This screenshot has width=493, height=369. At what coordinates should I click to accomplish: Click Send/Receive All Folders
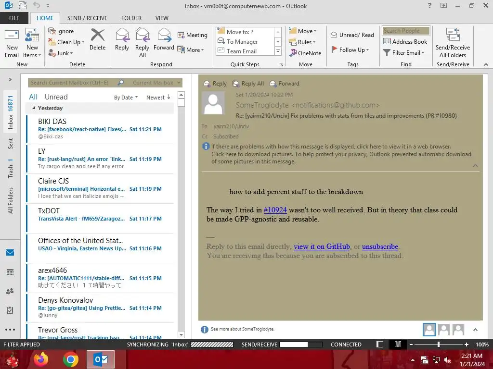tap(453, 43)
